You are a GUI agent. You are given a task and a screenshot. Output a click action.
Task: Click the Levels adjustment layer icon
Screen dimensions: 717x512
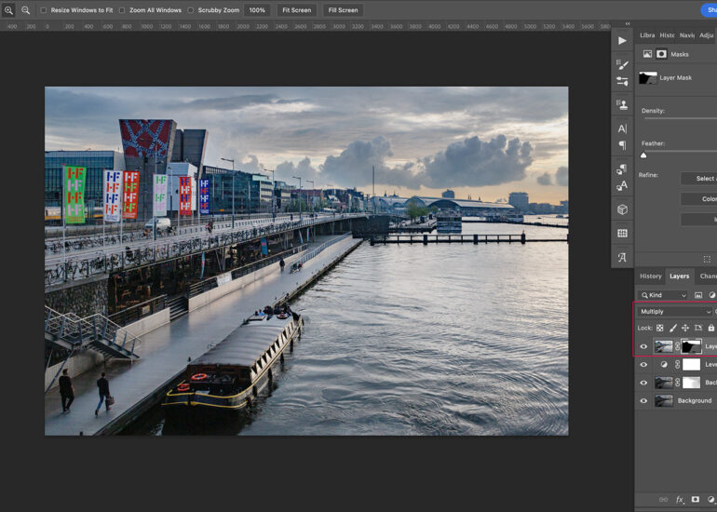pos(664,365)
